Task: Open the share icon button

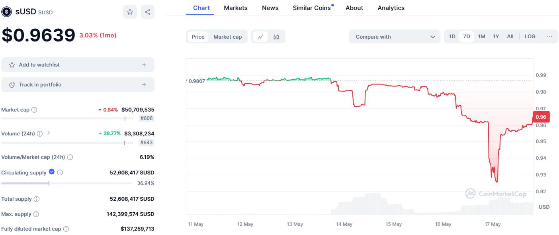Action: pos(147,12)
